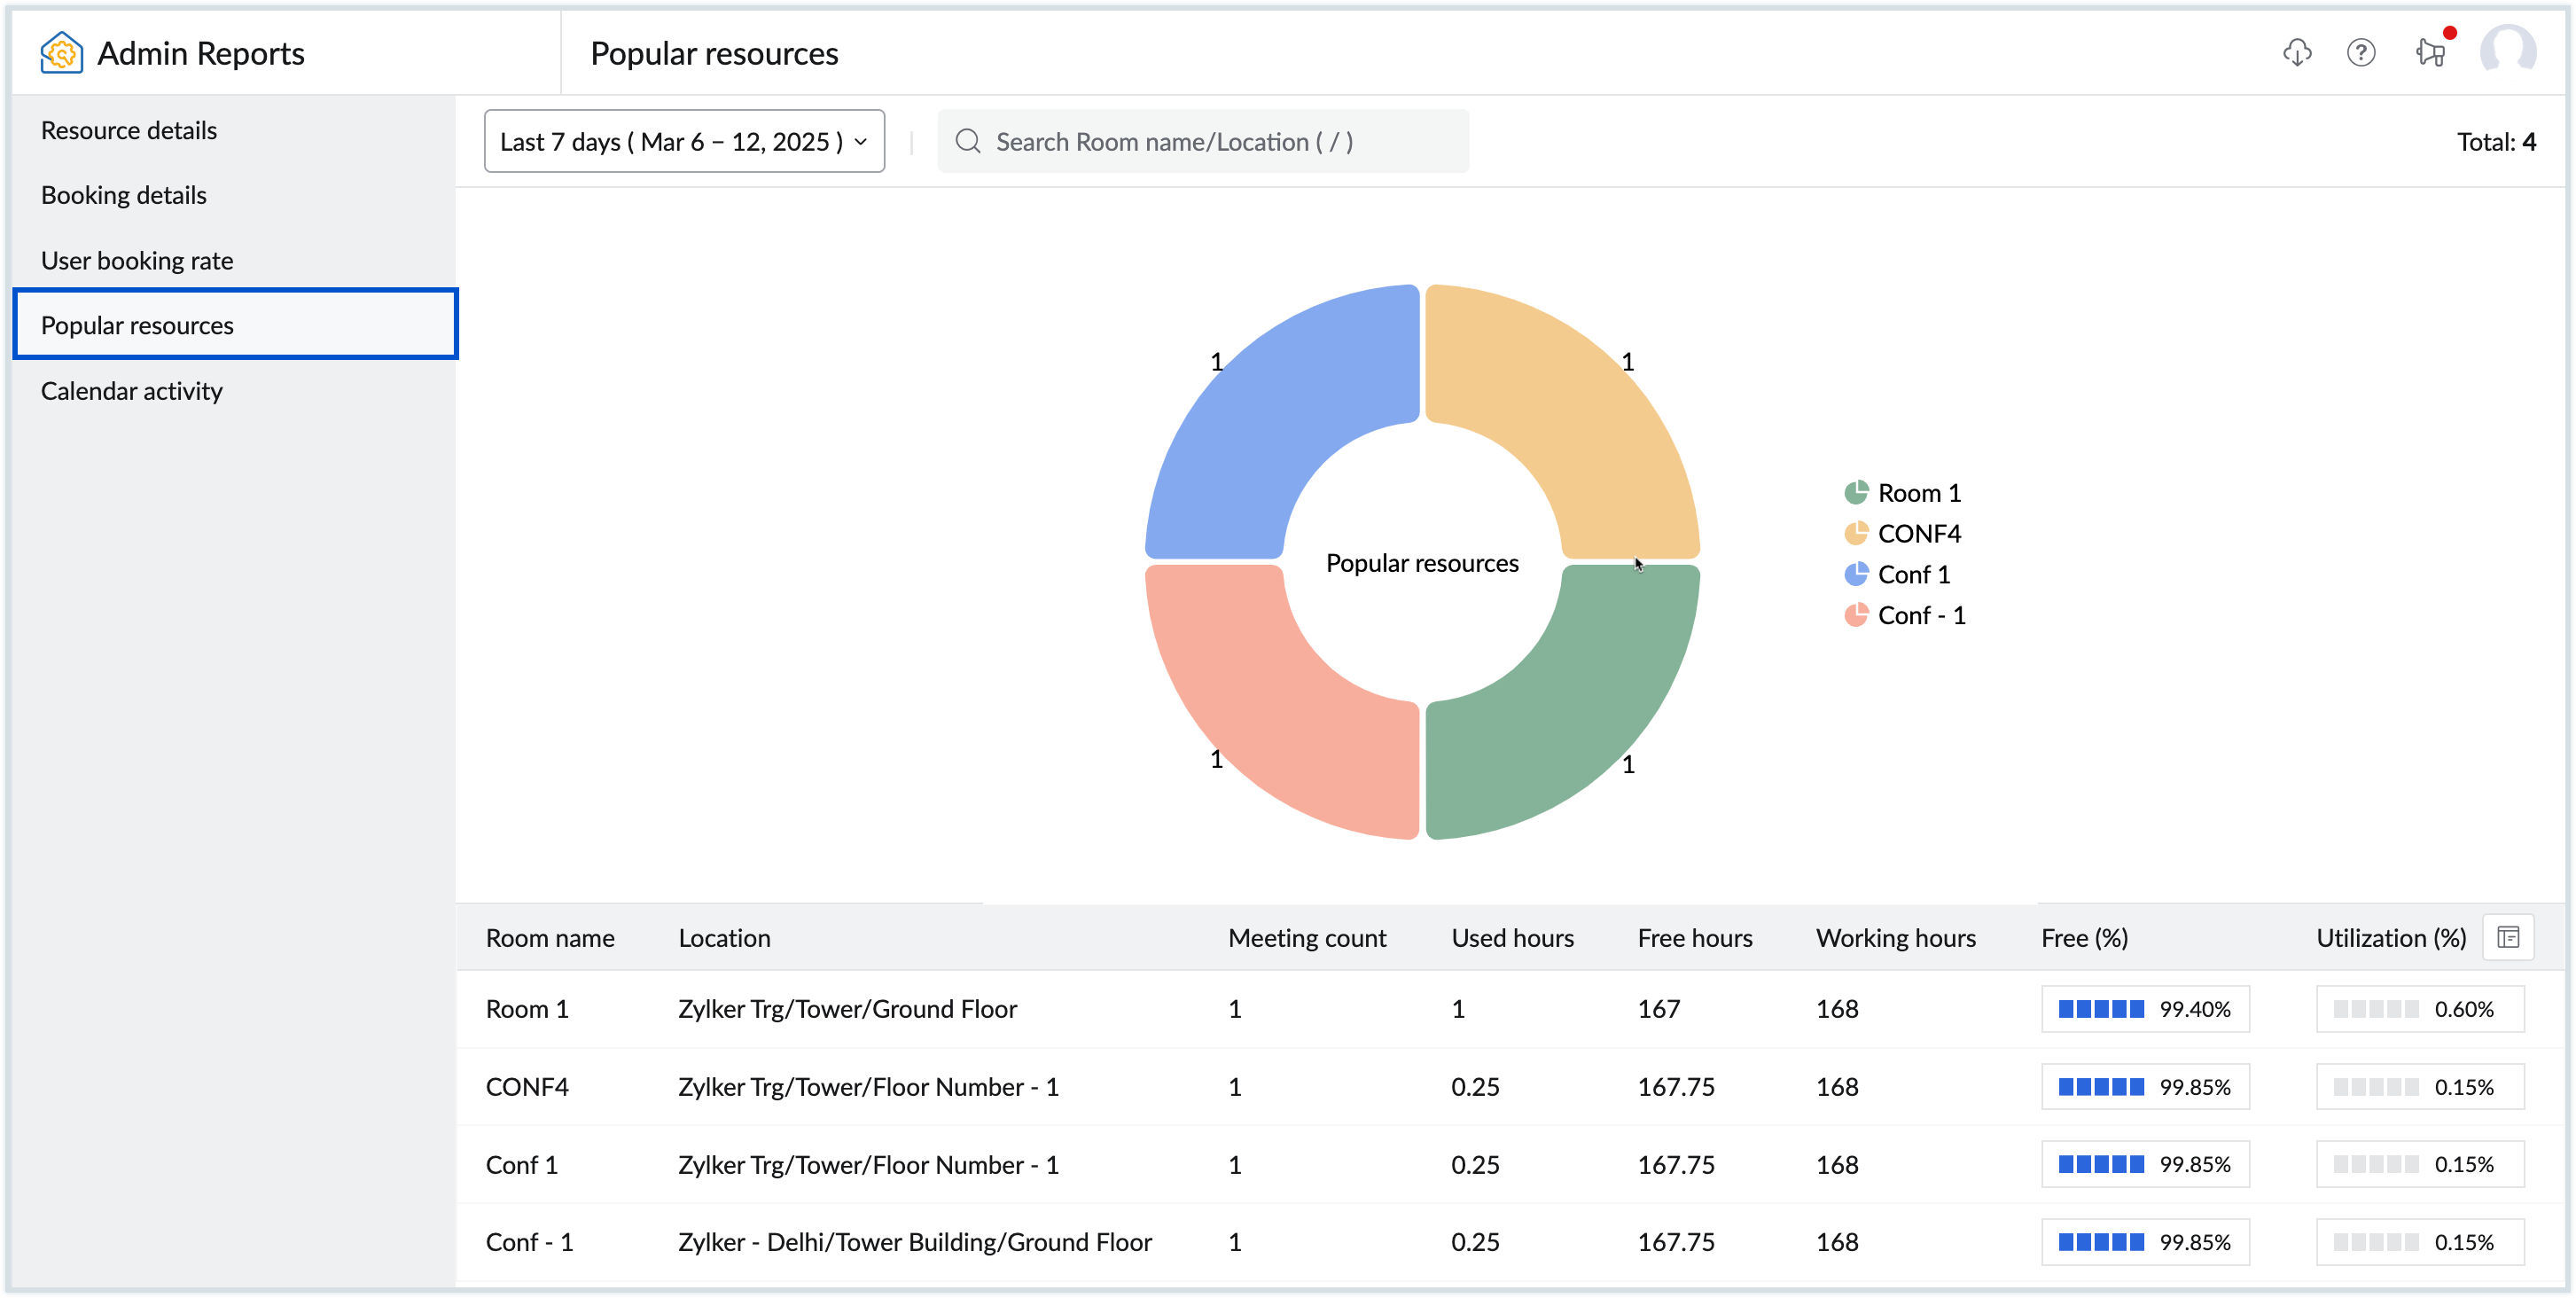Click the cloud download icon in the header

(x=2297, y=52)
